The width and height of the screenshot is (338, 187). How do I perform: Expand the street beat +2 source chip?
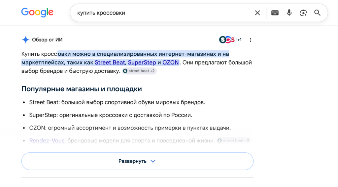[139, 71]
